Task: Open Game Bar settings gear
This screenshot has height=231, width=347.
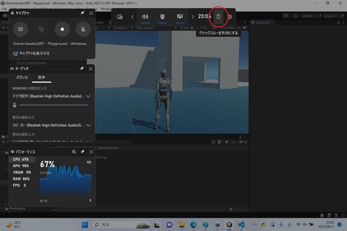Action: coord(230,17)
